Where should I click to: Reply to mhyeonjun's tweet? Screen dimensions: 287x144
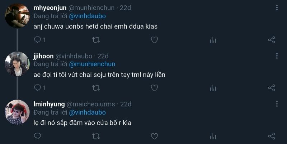tap(38, 40)
